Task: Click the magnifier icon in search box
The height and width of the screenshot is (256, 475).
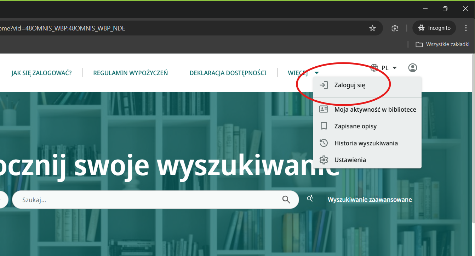Action: click(x=286, y=200)
